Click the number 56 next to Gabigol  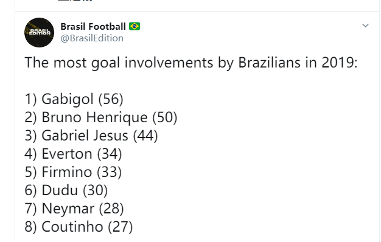point(111,99)
